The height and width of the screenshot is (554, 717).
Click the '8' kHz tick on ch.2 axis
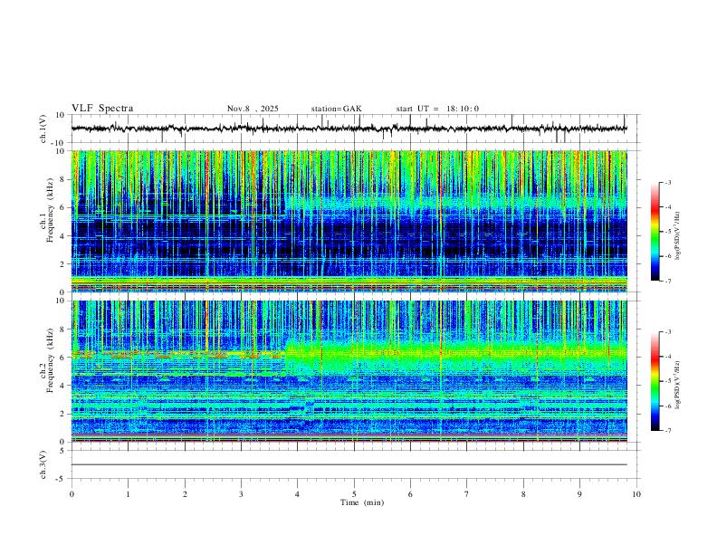[x=63, y=330]
